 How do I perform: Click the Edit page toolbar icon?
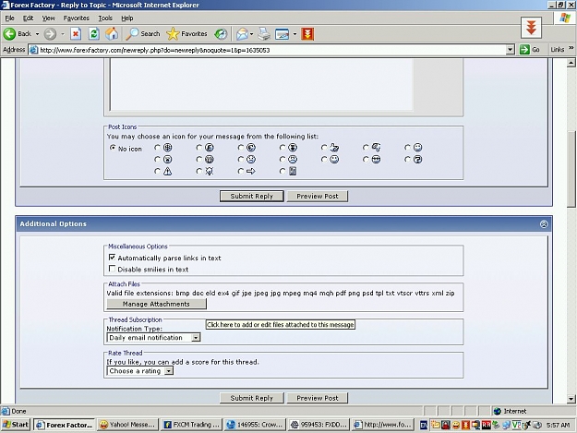[282, 34]
